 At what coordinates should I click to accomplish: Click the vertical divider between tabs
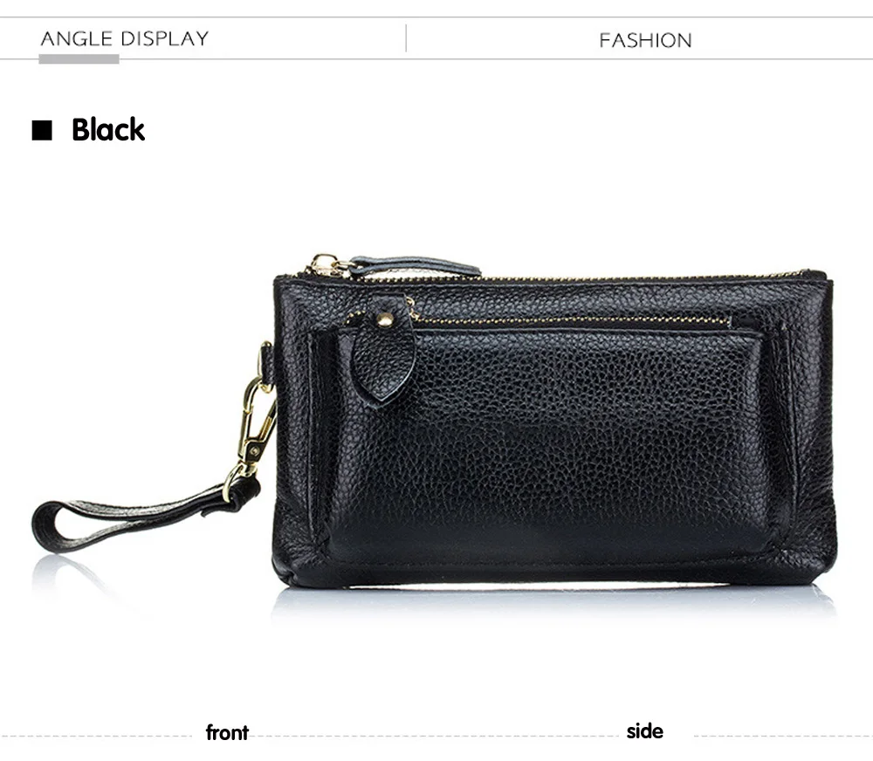(406, 38)
